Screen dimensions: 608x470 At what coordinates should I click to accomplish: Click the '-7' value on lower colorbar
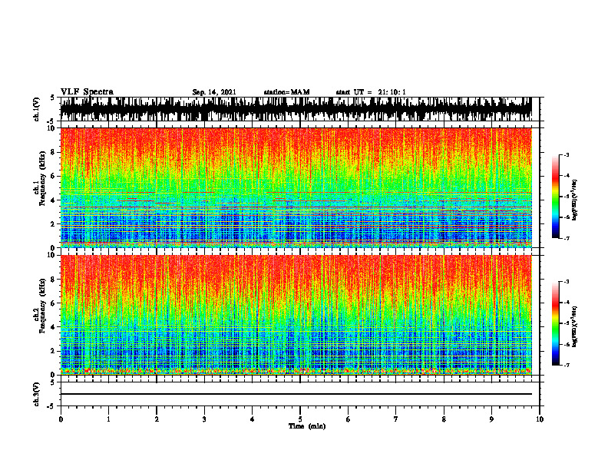point(567,366)
